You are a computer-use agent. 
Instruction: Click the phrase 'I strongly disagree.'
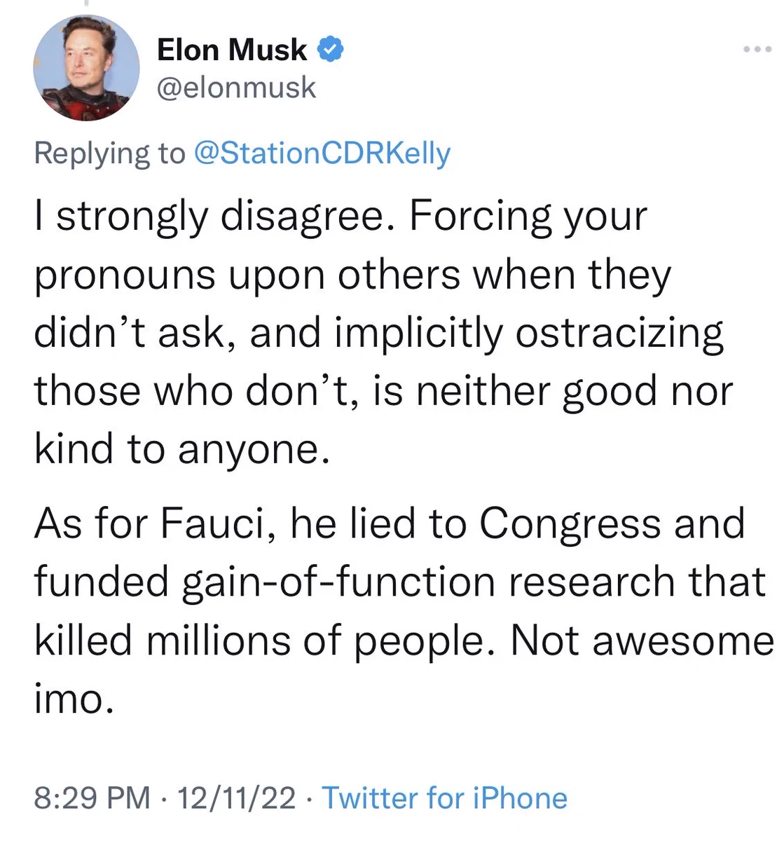tap(216, 217)
